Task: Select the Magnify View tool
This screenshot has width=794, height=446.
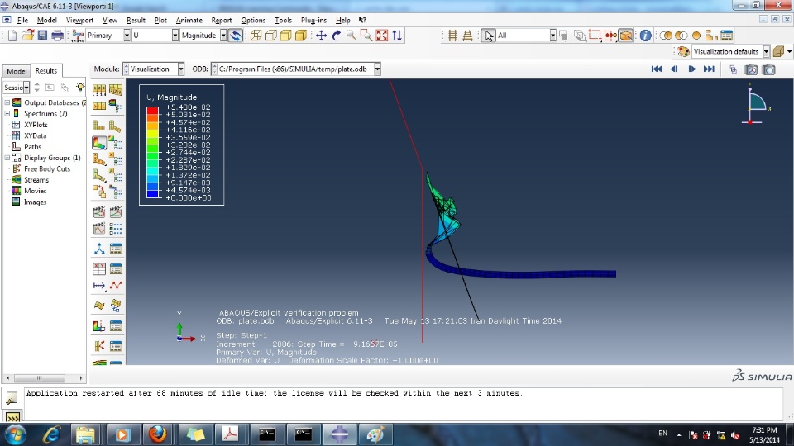Action: 351,36
